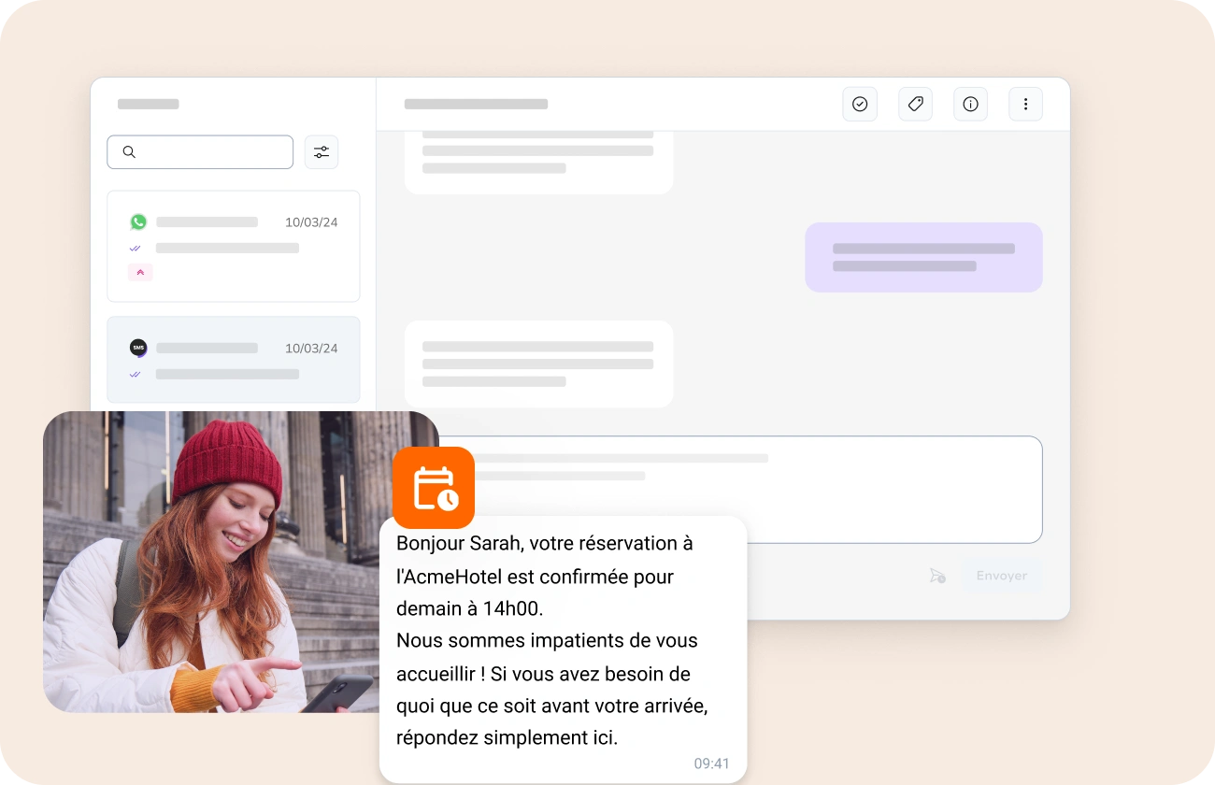Select the SMS conversation dated 10/03/24
Viewport: 1215px width, 785px height.
tap(233, 360)
